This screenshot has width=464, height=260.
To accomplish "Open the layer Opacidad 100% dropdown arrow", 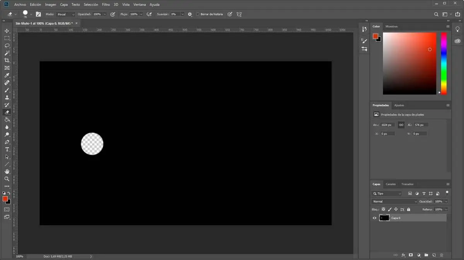I will tap(446, 202).
